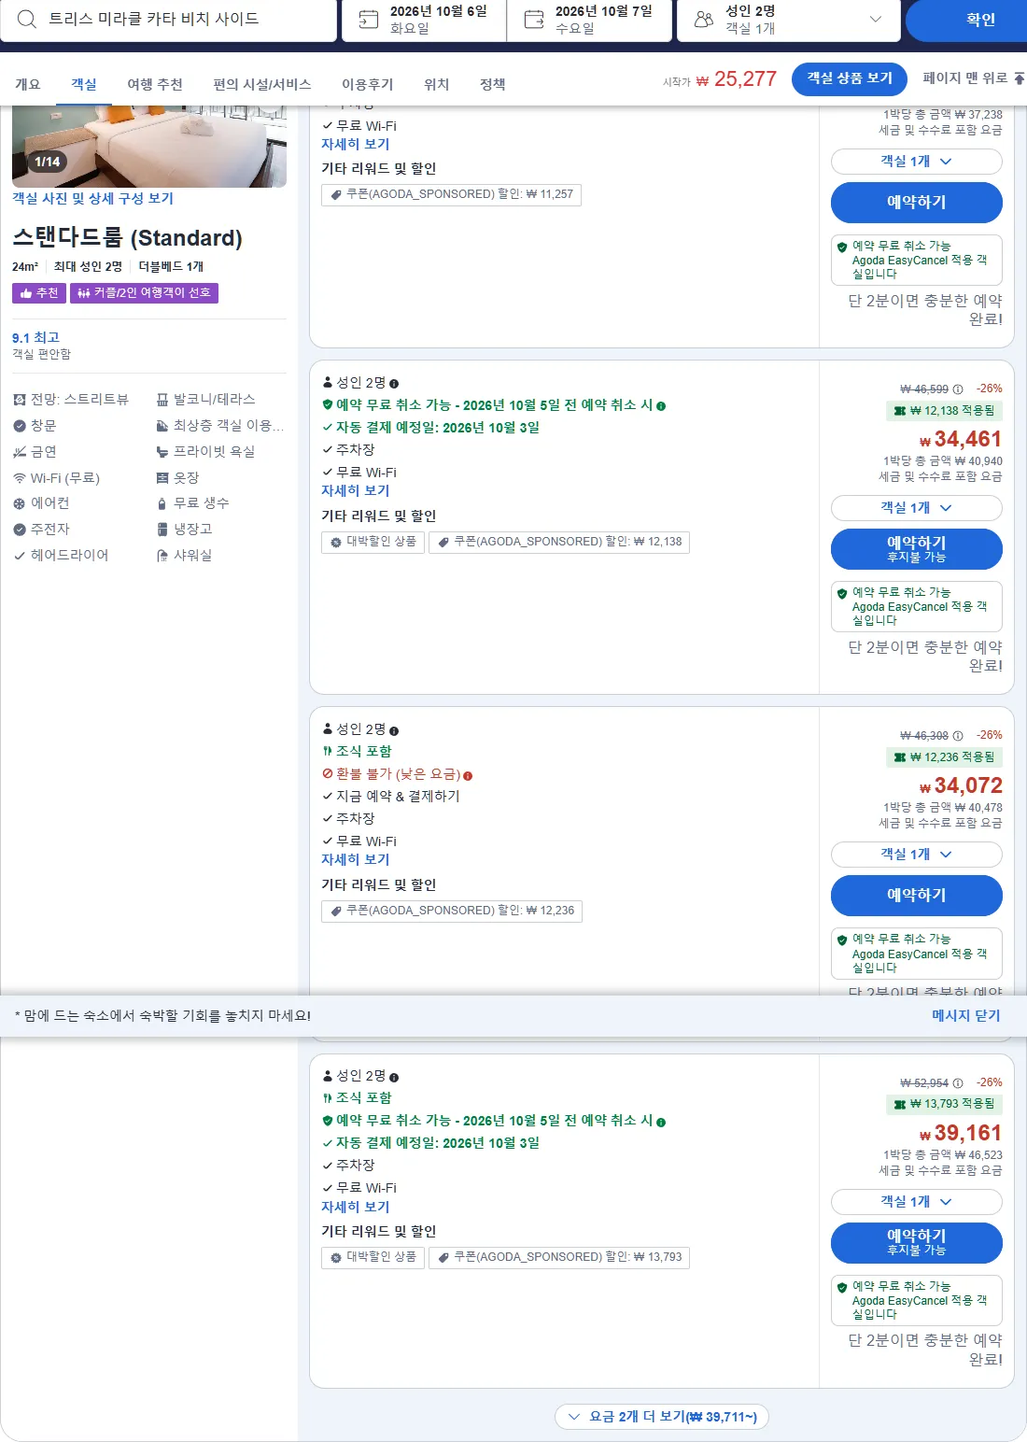Open the 이용후기 tab
This screenshot has height=1442, width=1027.
pyautogui.click(x=367, y=84)
